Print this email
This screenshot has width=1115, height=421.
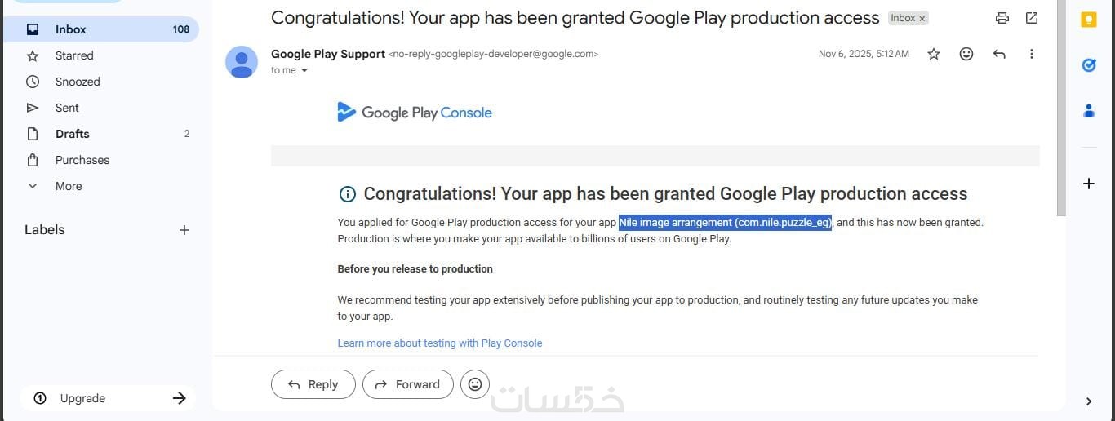click(x=1002, y=18)
